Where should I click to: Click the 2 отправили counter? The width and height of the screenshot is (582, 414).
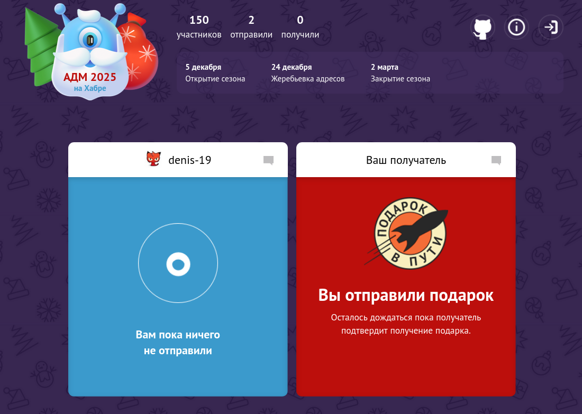point(251,27)
